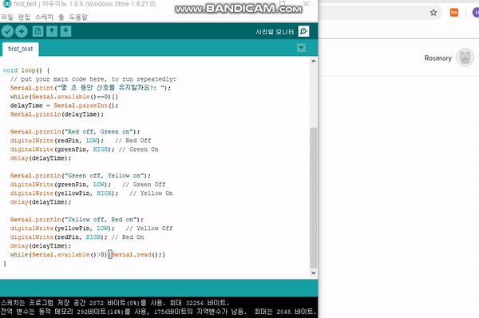Click the editor scrollbar down arrow
This screenshot has height=318, width=479.
click(x=313, y=272)
